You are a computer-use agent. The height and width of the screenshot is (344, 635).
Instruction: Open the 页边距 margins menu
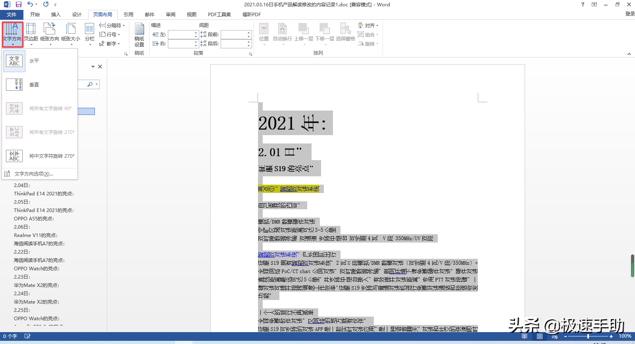pyautogui.click(x=31, y=34)
